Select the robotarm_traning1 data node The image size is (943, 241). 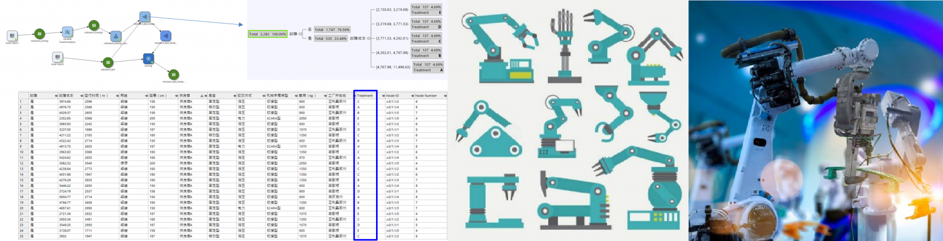click(x=94, y=25)
